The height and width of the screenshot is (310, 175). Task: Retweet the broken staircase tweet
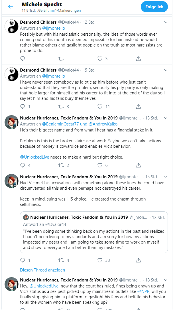[61, 165]
